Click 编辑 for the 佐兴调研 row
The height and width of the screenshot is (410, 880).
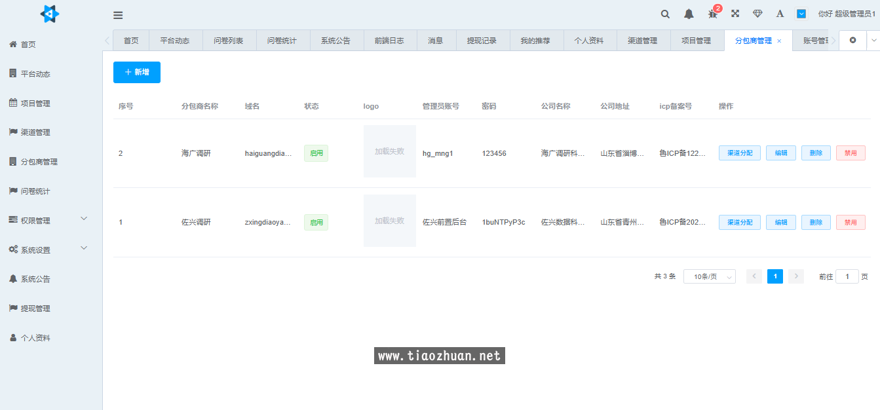781,223
